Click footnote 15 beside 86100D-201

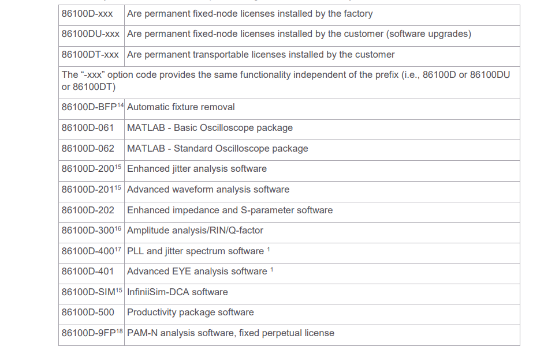click(118, 187)
